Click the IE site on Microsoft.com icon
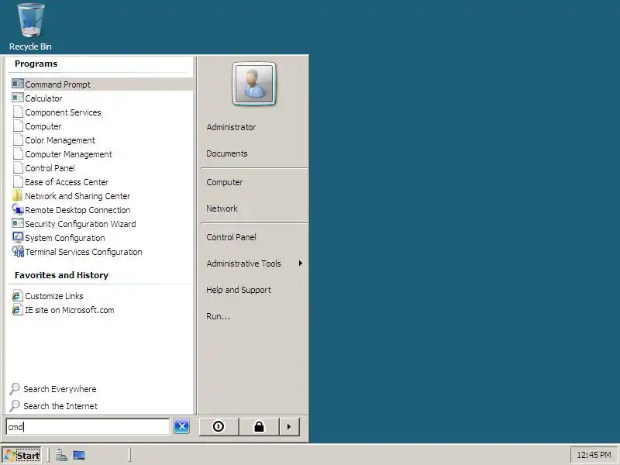The height and width of the screenshot is (465, 620). coord(17,309)
